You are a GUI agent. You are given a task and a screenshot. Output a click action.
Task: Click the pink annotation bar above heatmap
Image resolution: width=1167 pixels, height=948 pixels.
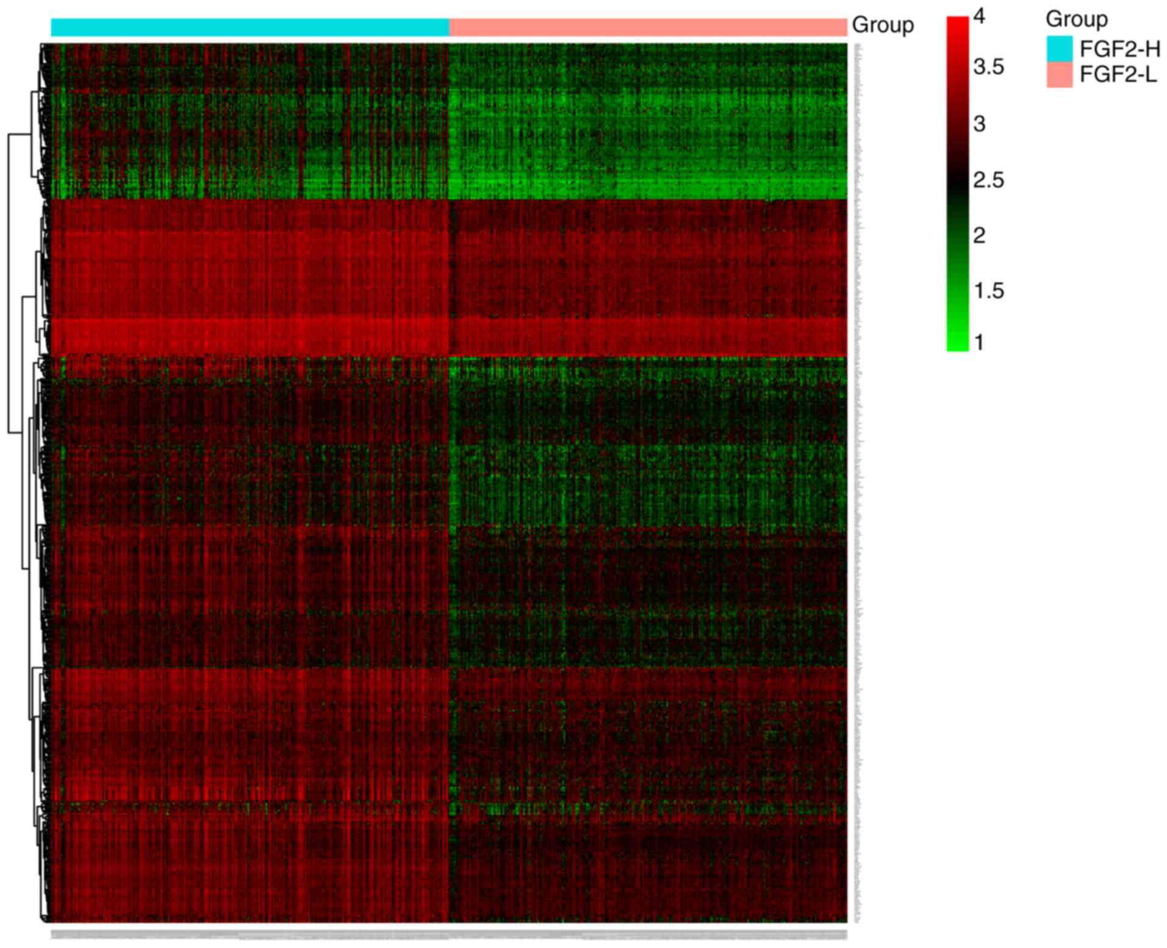[x=648, y=27]
